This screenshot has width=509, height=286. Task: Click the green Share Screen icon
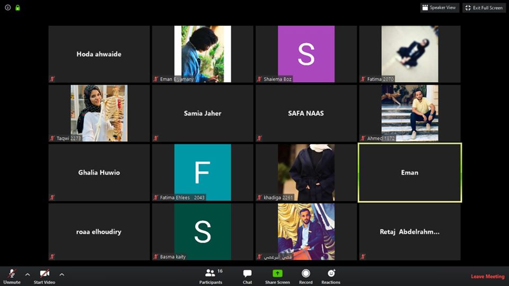pyautogui.click(x=277, y=273)
